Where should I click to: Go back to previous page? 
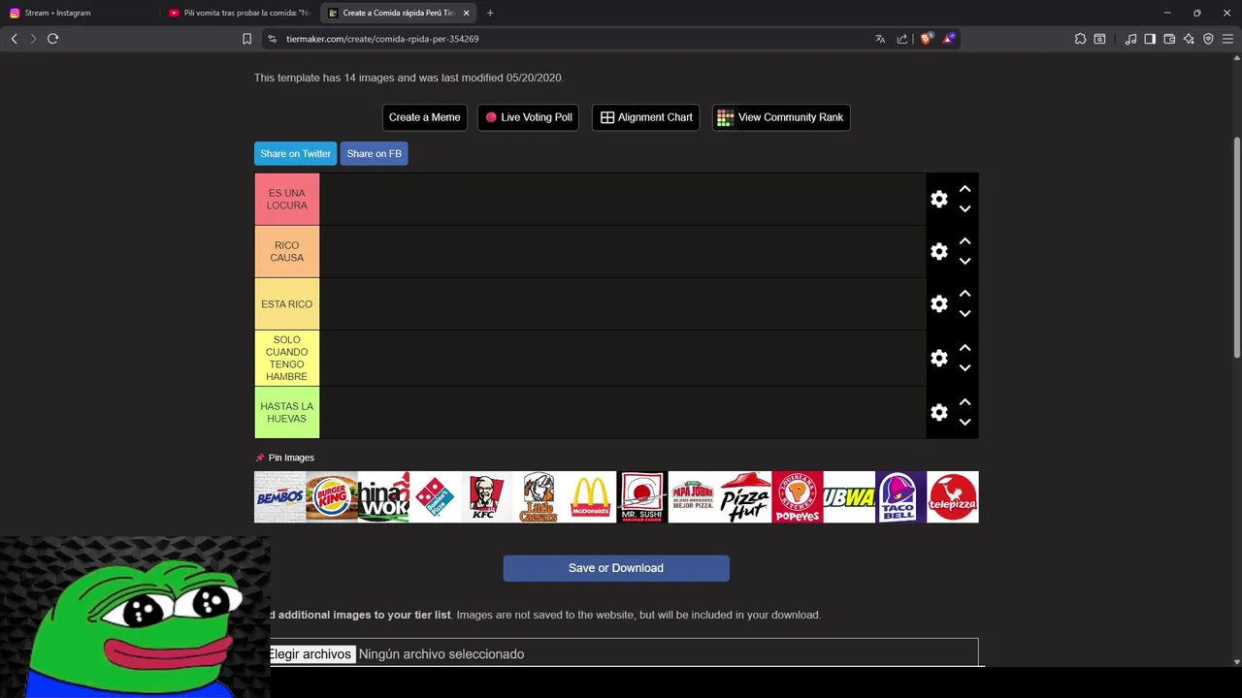click(x=14, y=39)
